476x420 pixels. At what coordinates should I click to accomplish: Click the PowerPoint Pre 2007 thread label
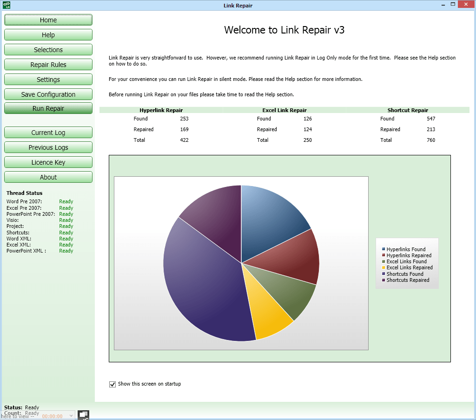pos(31,214)
